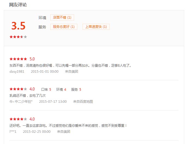
Task: Click the date 2015-07-17 13:00
Action: pos(53,102)
